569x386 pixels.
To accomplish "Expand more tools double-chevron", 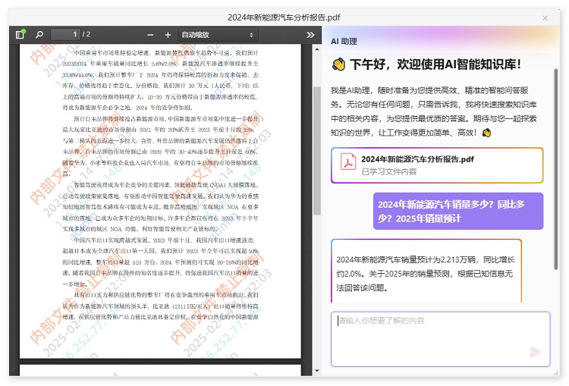I will [310, 35].
